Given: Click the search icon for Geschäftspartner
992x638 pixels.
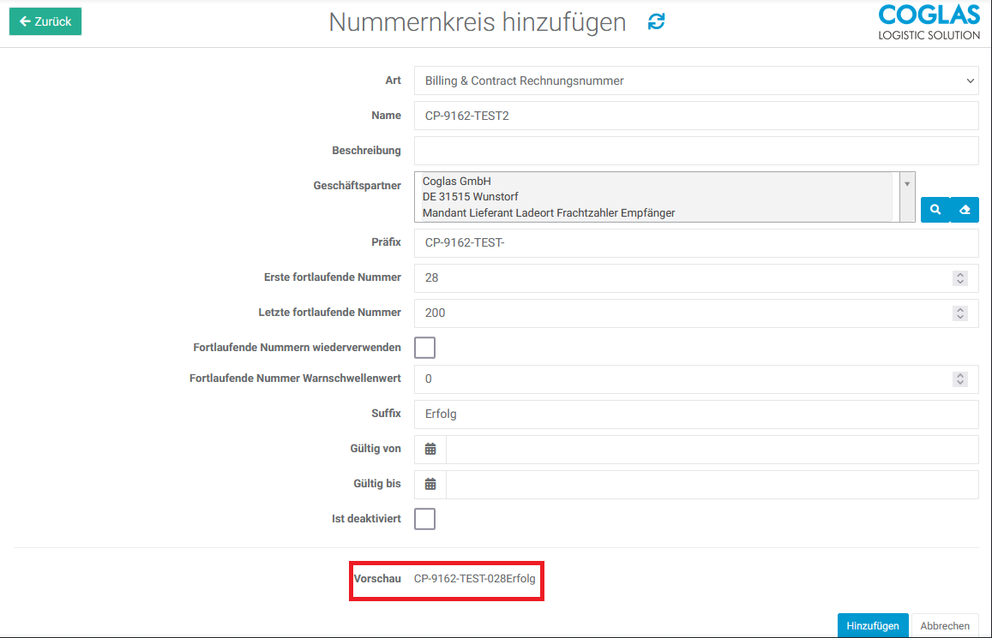Looking at the screenshot, I should pos(935,210).
